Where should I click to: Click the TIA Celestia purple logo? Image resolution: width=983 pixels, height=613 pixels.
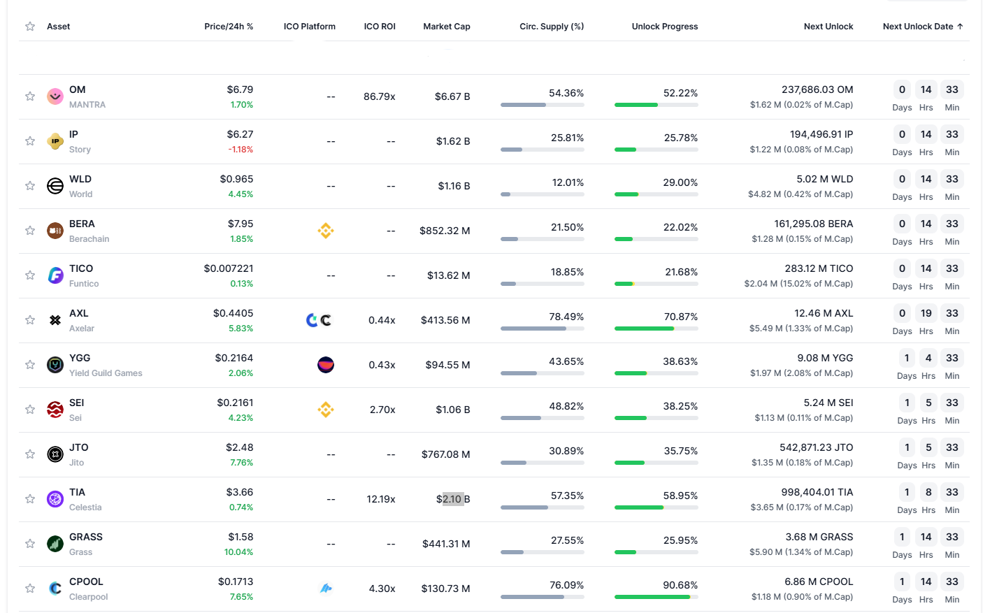tap(55, 499)
